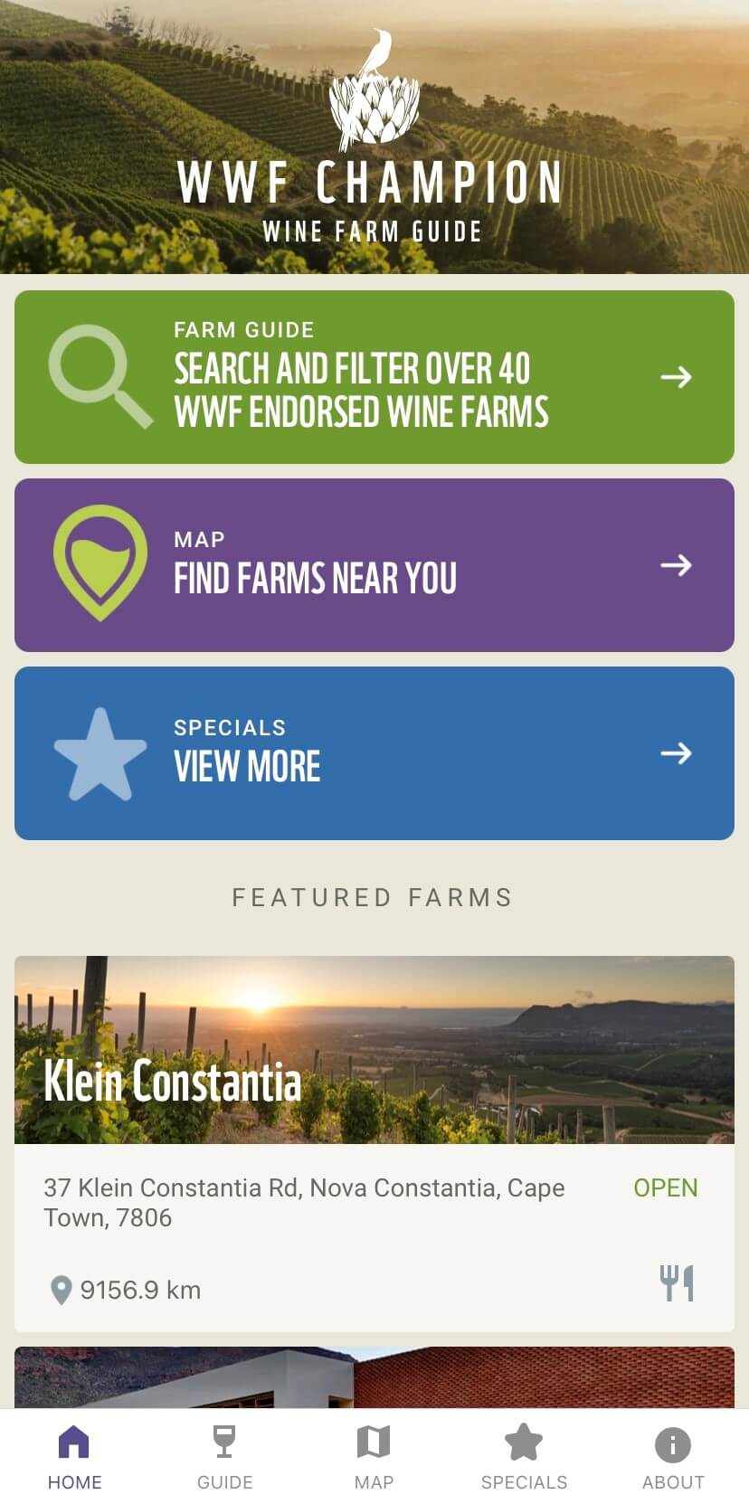749x1504 pixels.
Task: Tap the info circle About icon
Action: click(x=672, y=1444)
